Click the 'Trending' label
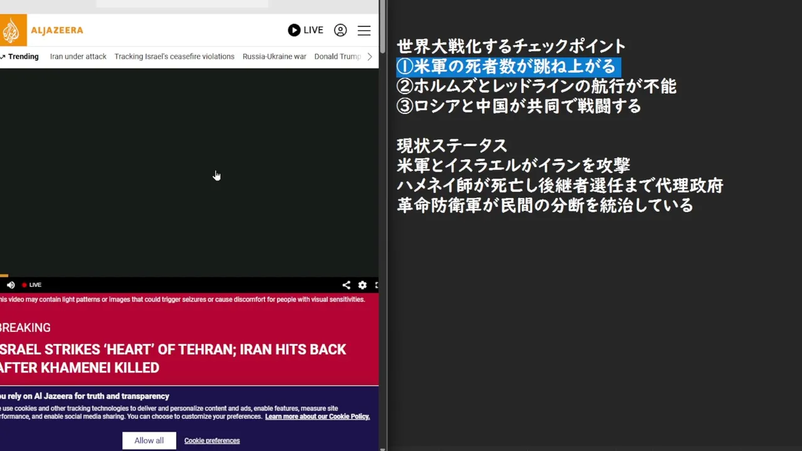The height and width of the screenshot is (451, 802). tap(23, 56)
